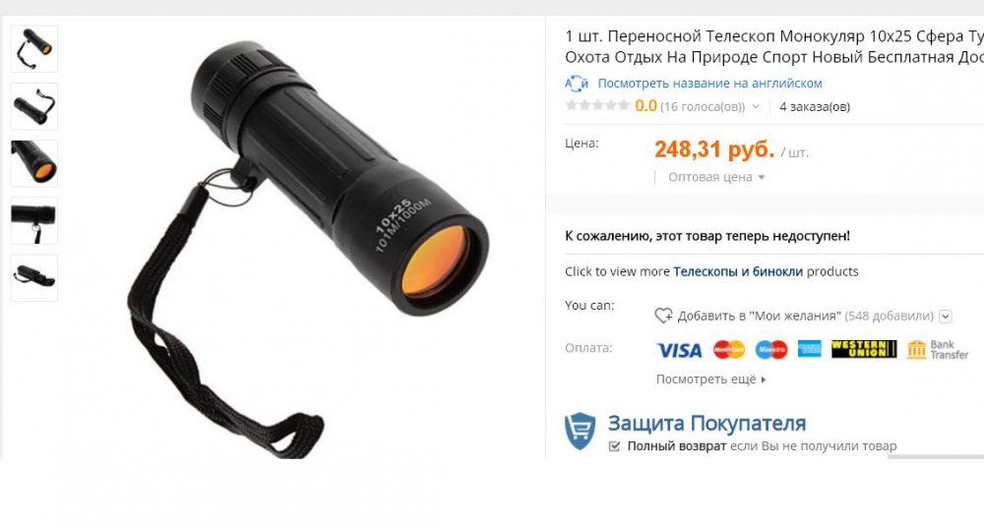The height and width of the screenshot is (524, 984).
Task: Select the thumbnail showing the orange lens close-up
Action: (34, 163)
